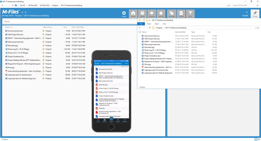Open the AndyN user menu
The height and width of the screenshot is (141, 261).
(x=245, y=14)
